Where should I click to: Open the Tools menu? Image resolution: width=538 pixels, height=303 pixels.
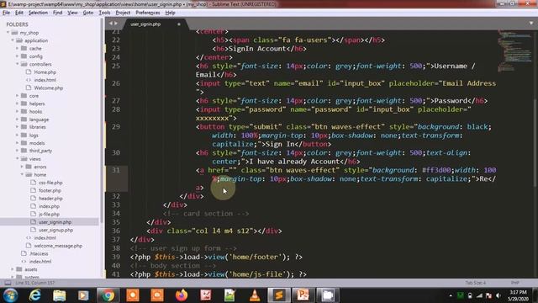pyautogui.click(x=104, y=13)
